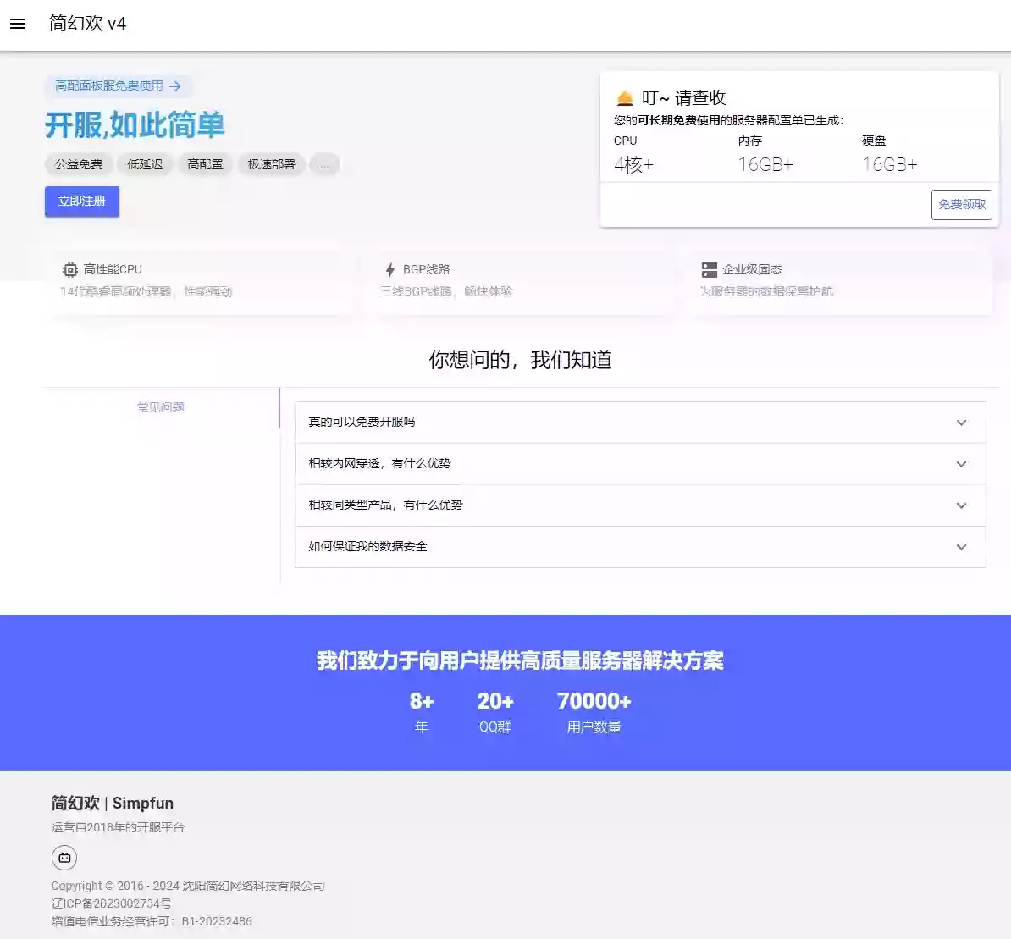1011x939 pixels.
Task: Open the hamburger navigation menu
Action: click(x=18, y=24)
